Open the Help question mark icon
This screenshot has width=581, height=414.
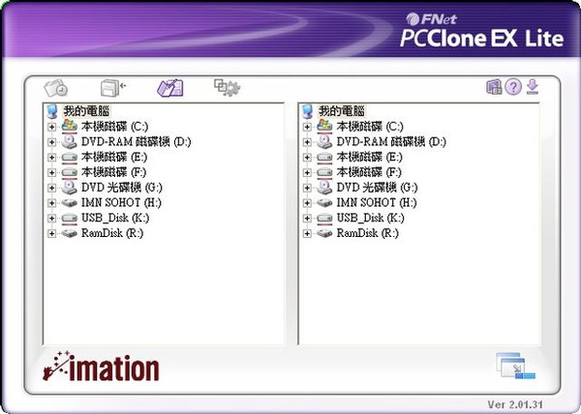[513, 87]
